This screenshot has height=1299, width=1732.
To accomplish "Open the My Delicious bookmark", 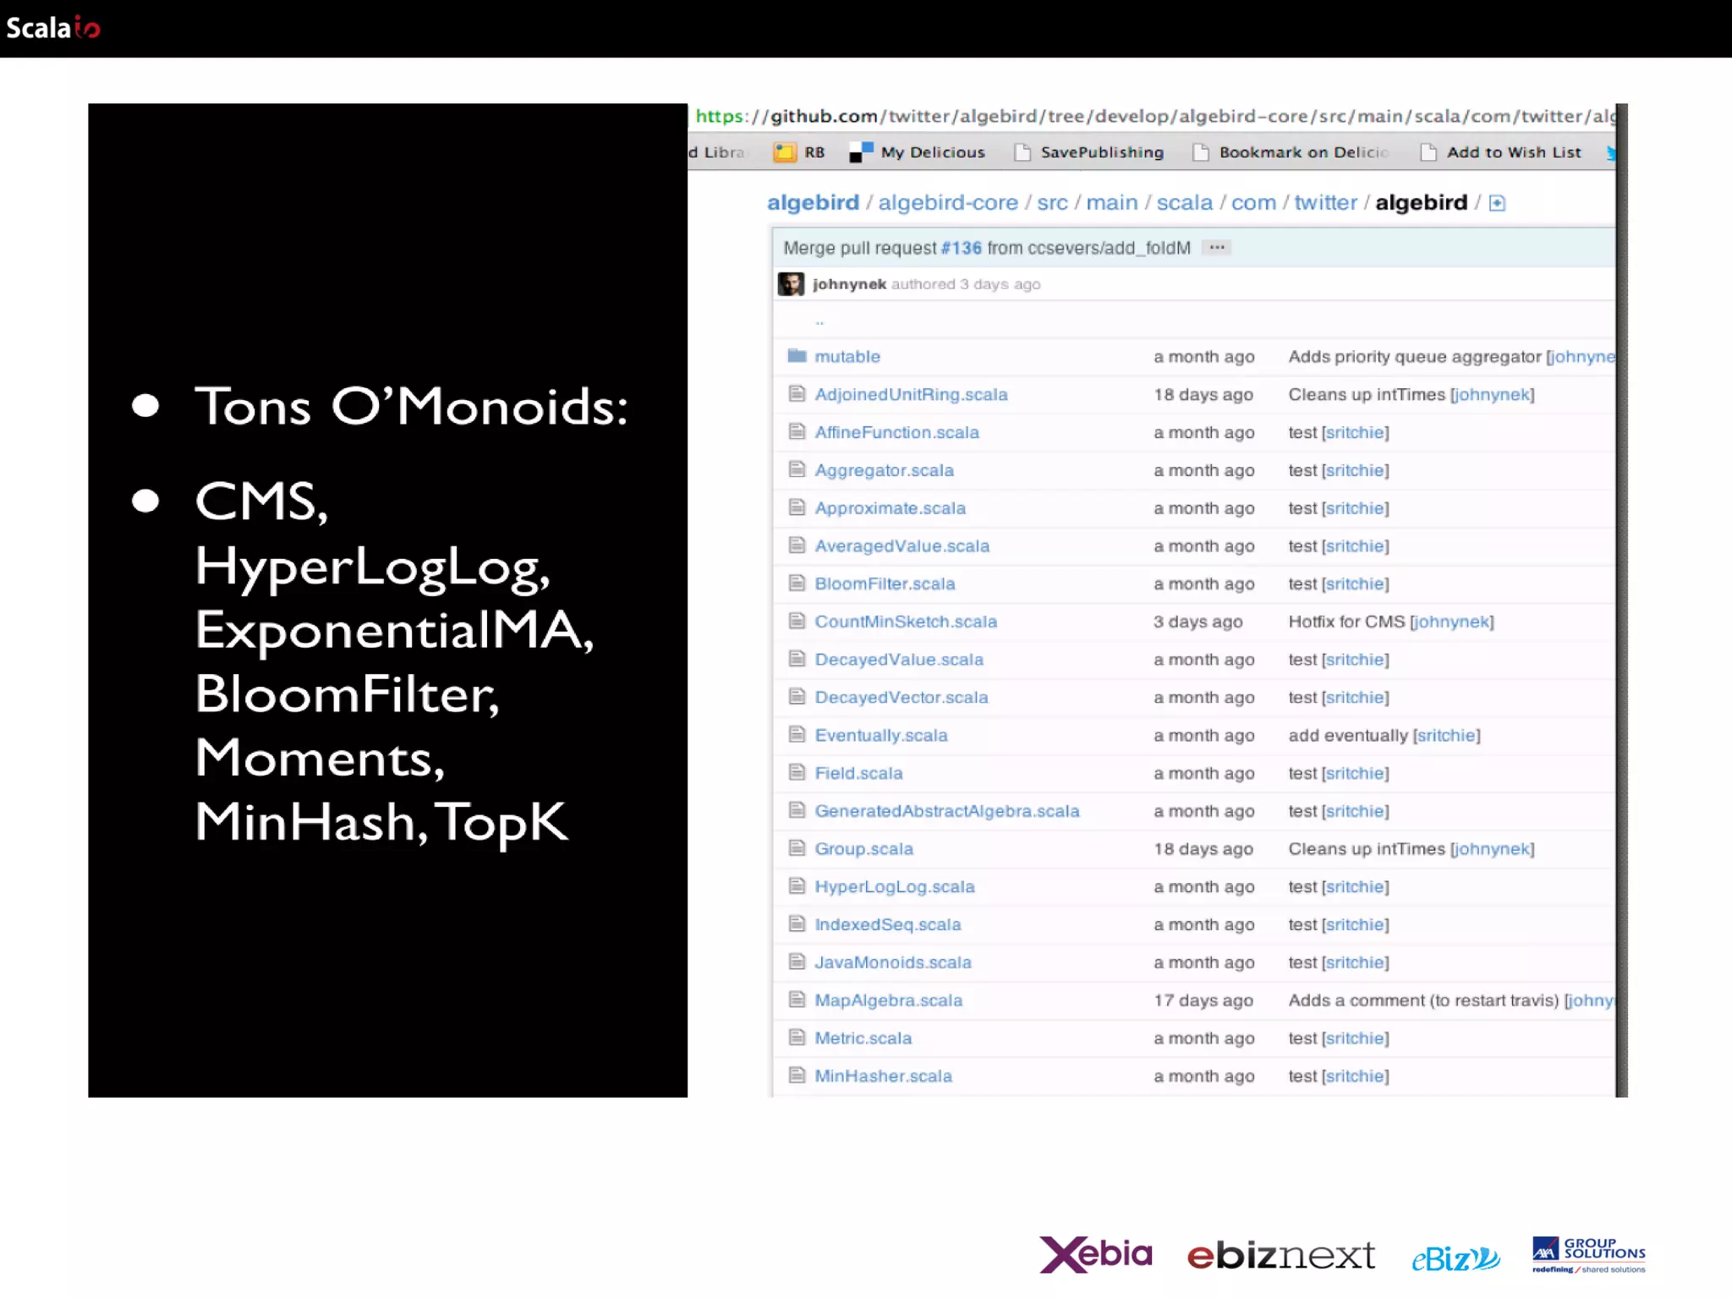I will [932, 152].
